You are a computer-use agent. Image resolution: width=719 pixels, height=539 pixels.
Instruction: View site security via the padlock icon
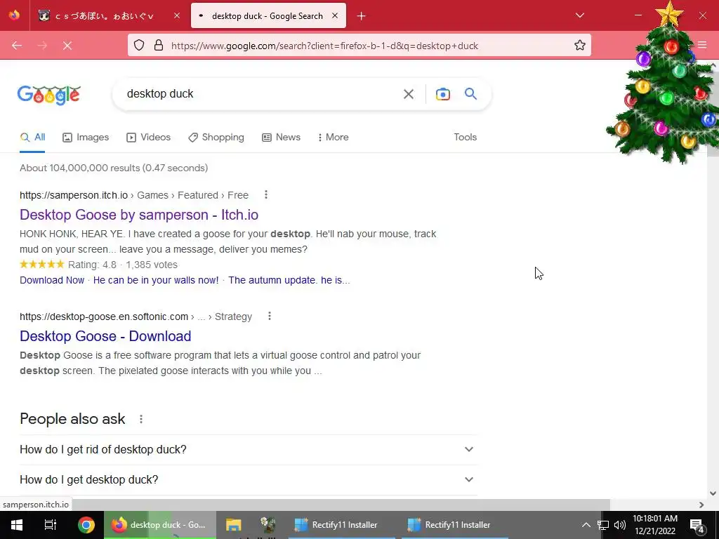pos(159,46)
